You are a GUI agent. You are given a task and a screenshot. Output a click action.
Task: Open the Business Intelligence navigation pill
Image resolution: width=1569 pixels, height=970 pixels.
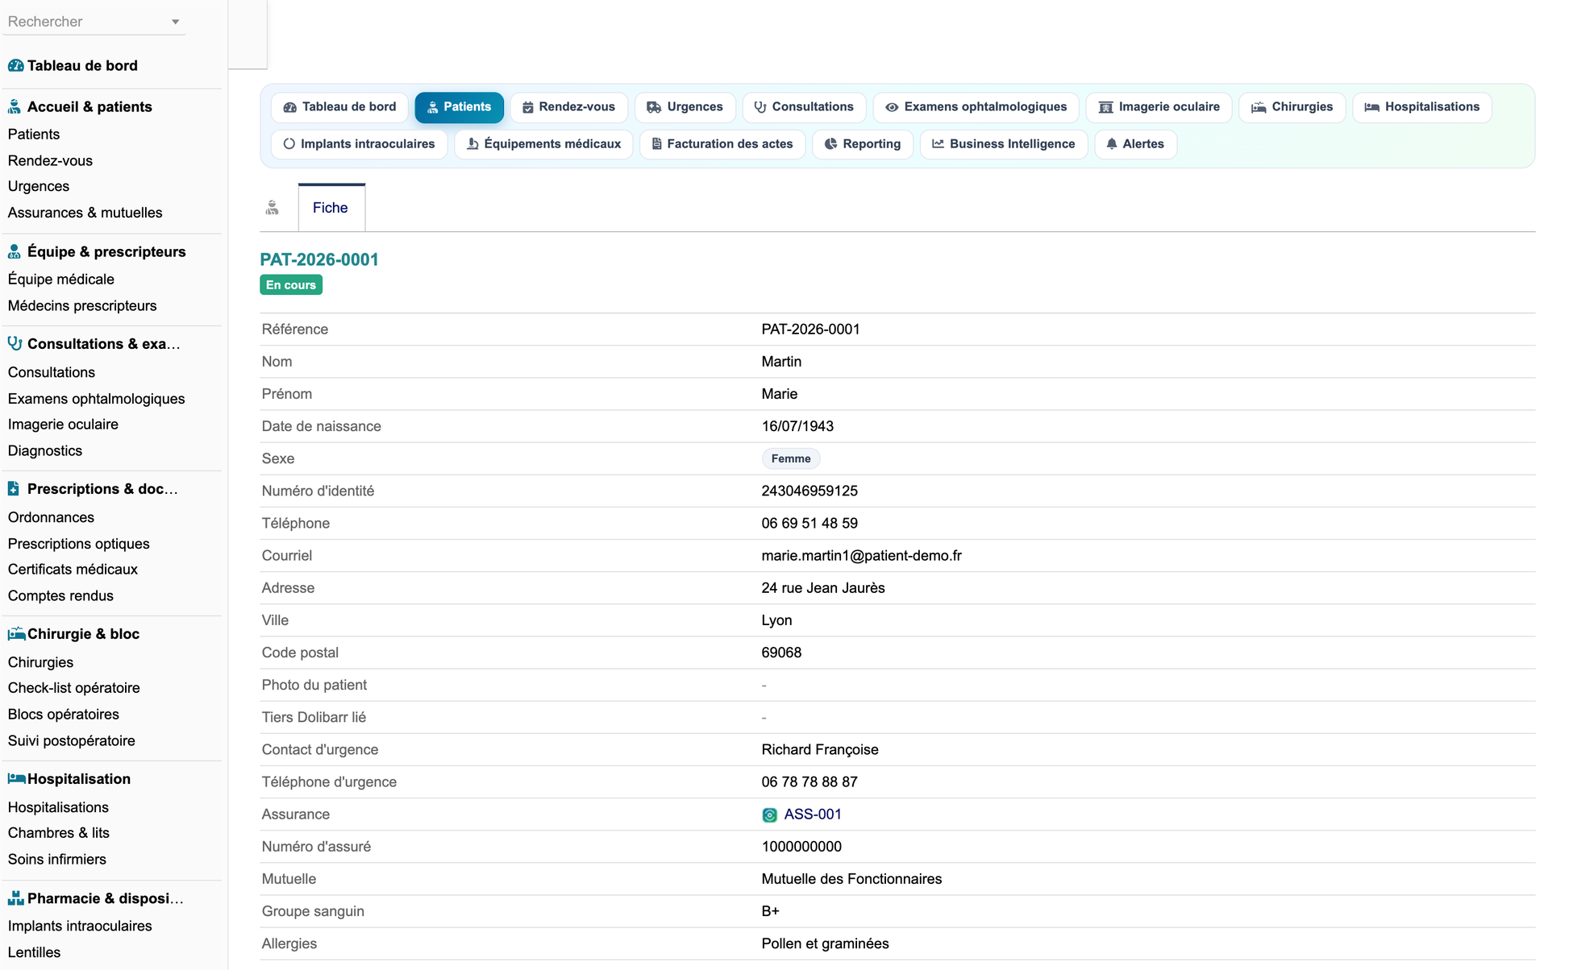pyautogui.click(x=1004, y=144)
